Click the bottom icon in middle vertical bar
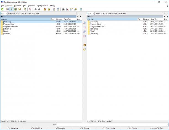169x130 pixels. (x=84, y=49)
